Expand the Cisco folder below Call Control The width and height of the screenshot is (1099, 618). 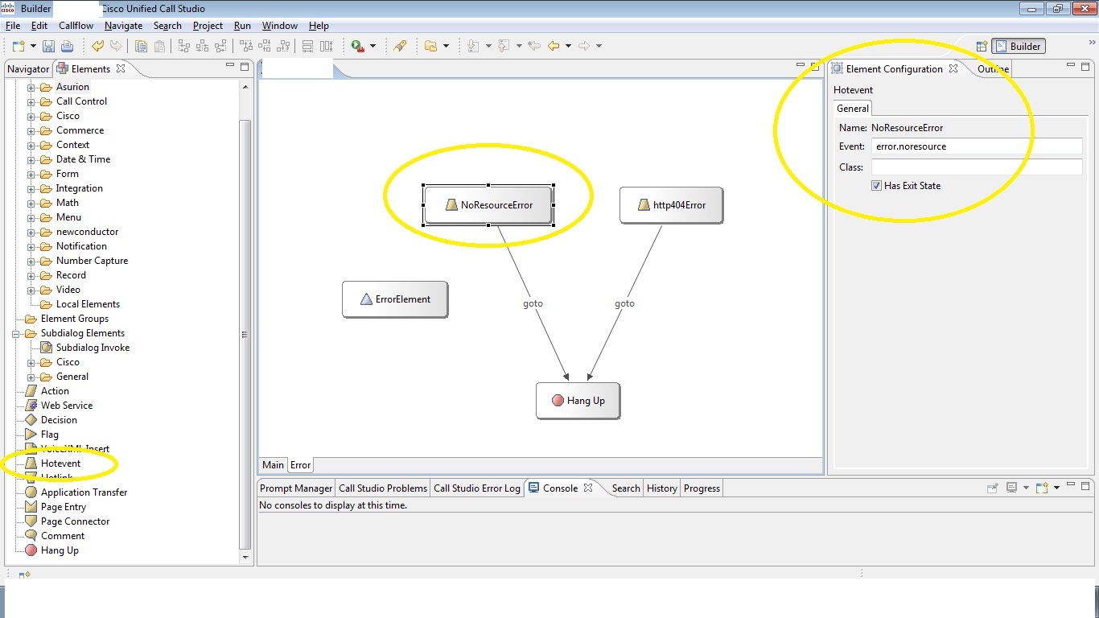31,116
